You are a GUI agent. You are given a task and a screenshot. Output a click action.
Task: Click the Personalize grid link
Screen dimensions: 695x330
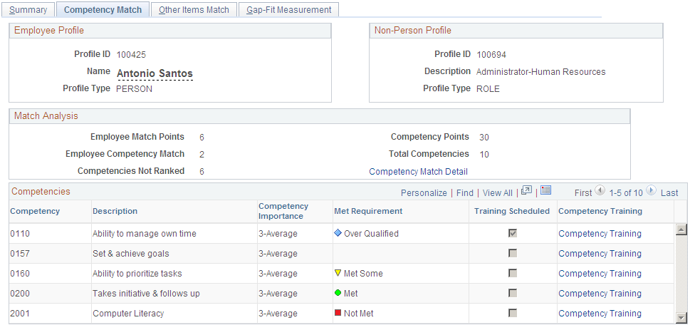[424, 193]
